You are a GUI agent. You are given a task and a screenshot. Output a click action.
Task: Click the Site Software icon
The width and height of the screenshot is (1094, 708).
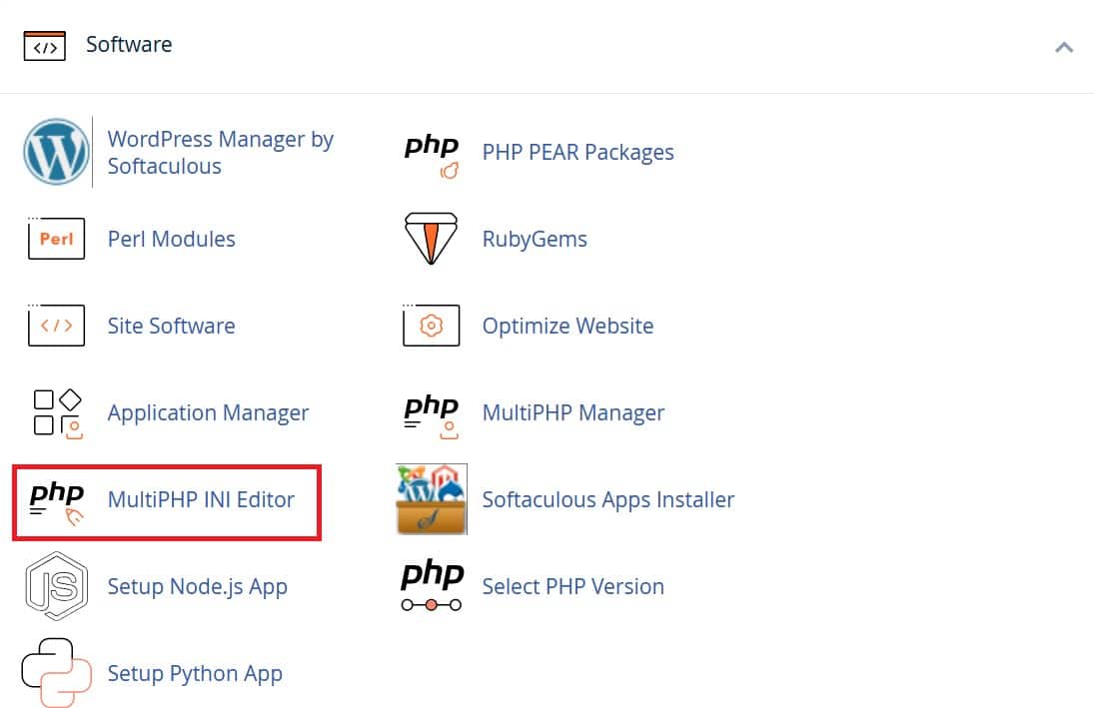pos(57,326)
